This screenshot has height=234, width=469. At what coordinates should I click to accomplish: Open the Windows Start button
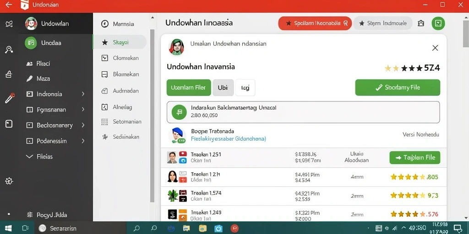point(8,229)
